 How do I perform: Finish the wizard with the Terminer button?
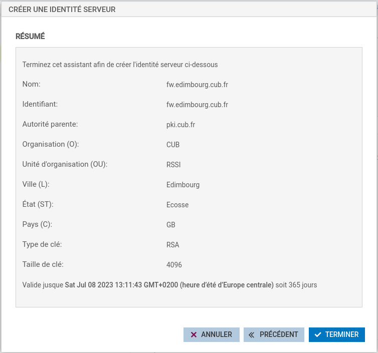[x=336, y=334]
